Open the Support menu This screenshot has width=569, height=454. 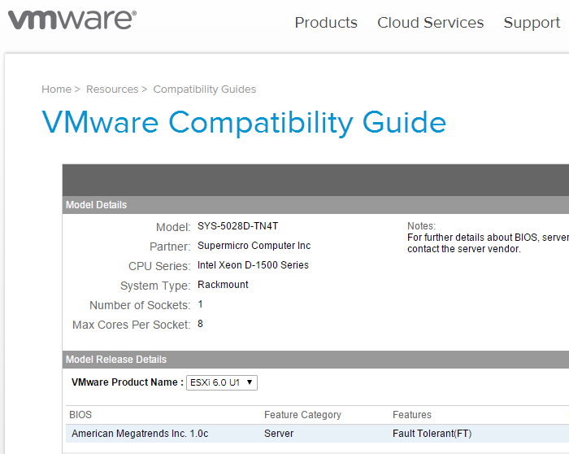pos(532,23)
